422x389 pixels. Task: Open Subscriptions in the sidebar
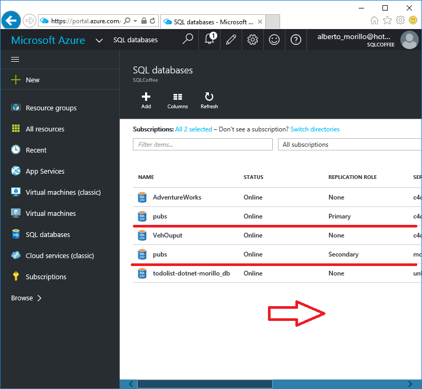click(x=60, y=277)
